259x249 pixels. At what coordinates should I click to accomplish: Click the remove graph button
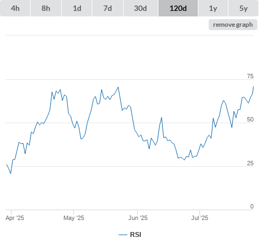click(x=233, y=25)
